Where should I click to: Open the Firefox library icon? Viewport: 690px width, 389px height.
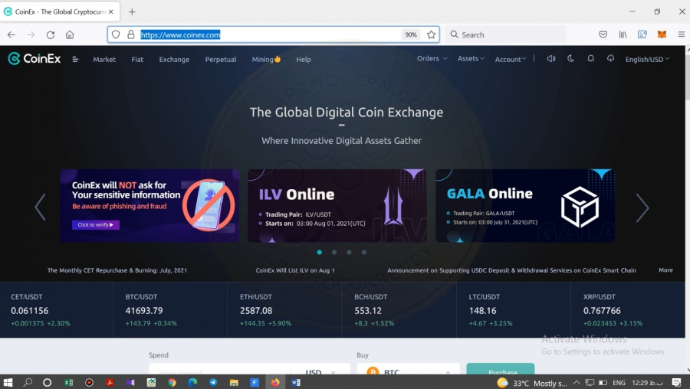pyautogui.click(x=623, y=34)
